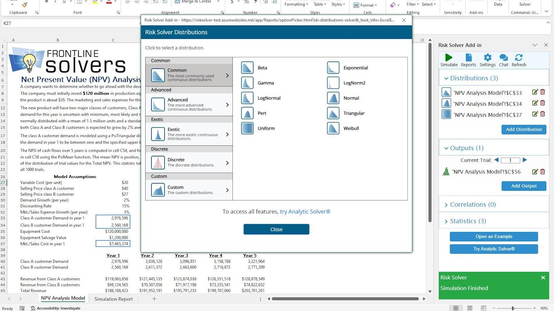Click Add Distribution button
The image size is (554, 311).
click(x=524, y=130)
